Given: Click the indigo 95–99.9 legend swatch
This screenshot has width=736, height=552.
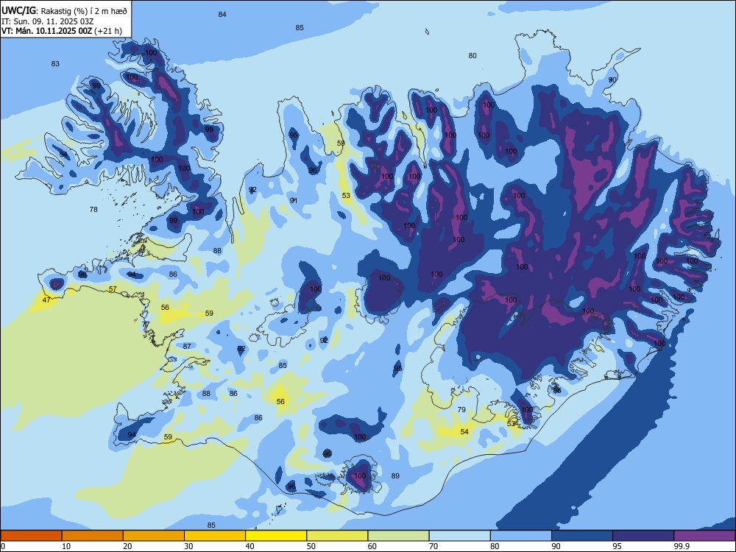Looking at the screenshot, I should 643,536.
